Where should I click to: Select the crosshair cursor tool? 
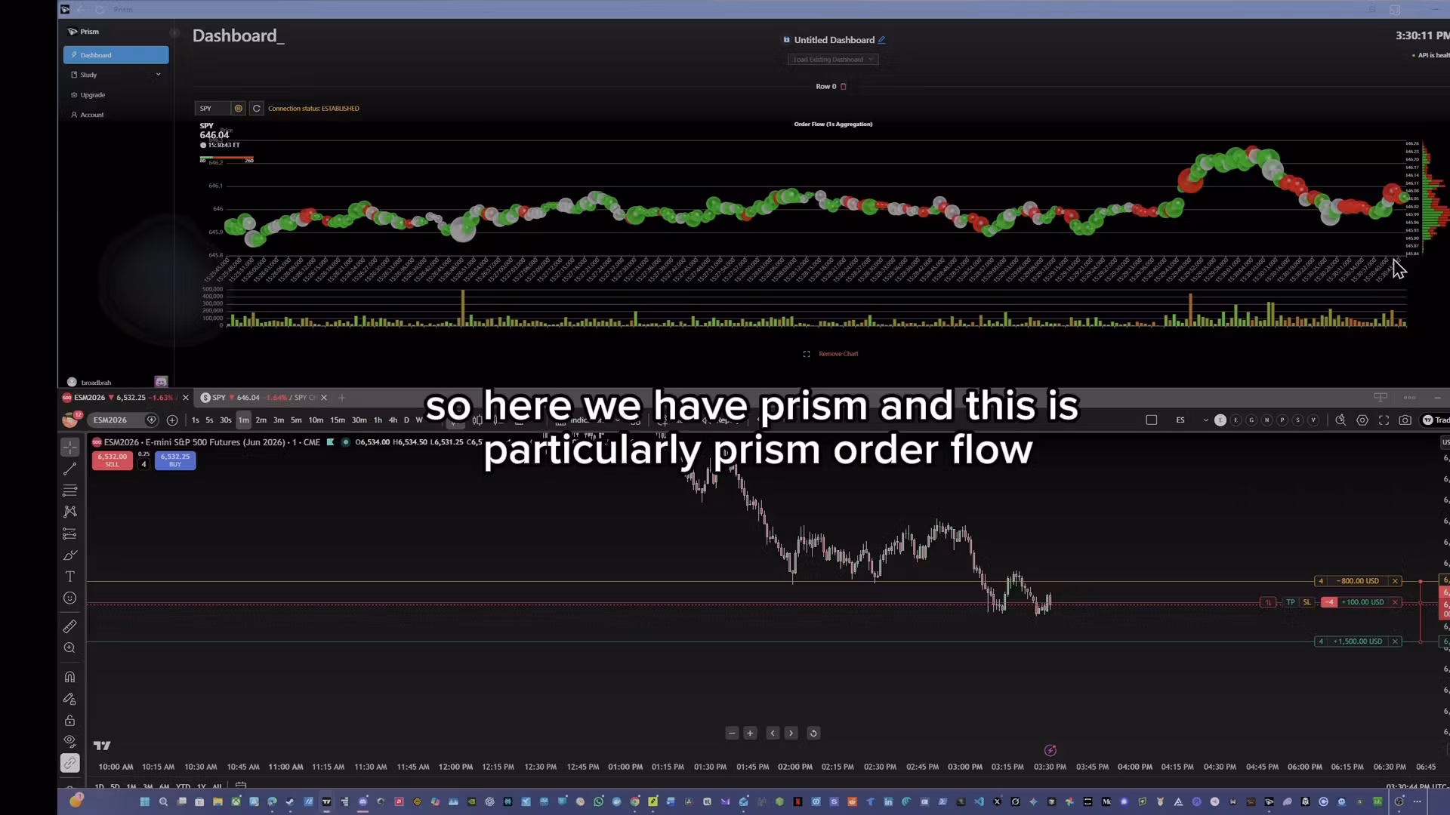(69, 447)
